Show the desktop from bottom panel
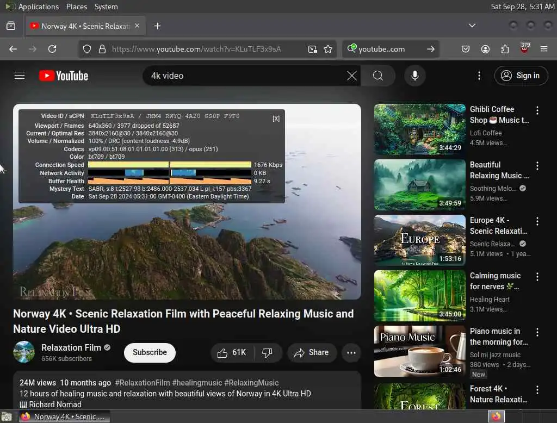Screen dimensions: 557x423 point(7,416)
